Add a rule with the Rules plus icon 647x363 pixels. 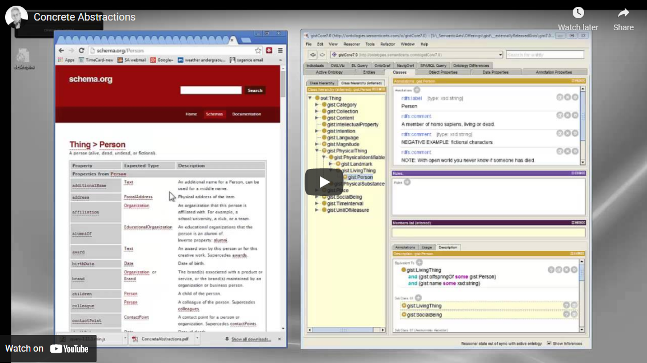pos(408,182)
